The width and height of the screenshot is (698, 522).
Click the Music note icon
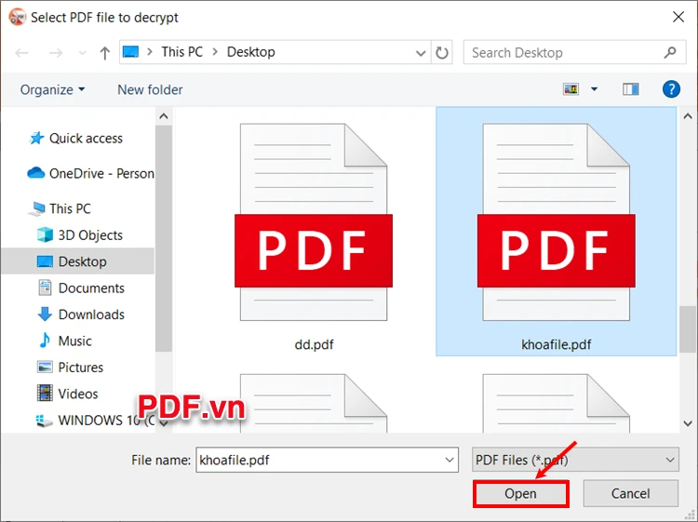pos(45,341)
